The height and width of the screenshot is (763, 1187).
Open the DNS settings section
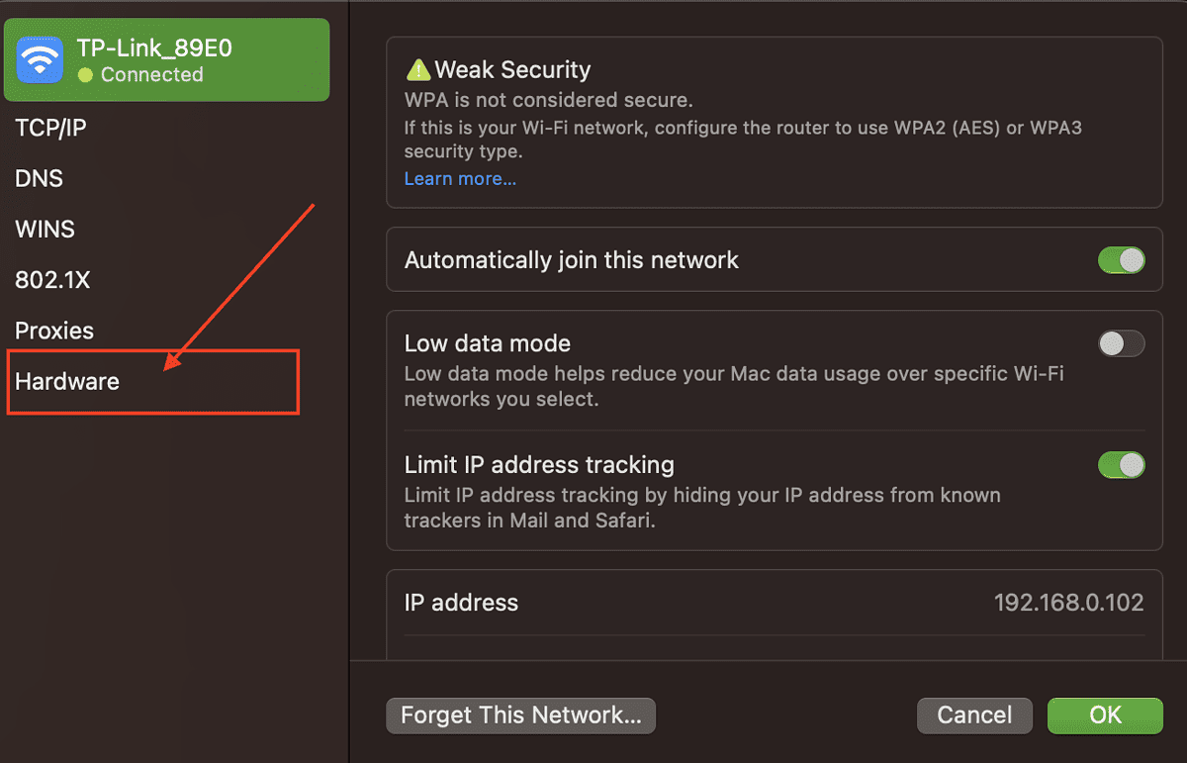coord(39,178)
